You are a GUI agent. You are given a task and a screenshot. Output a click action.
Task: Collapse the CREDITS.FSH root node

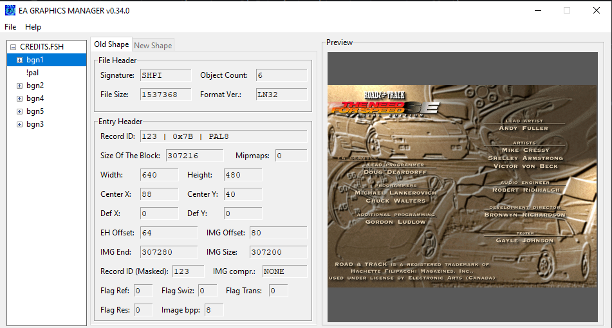click(x=13, y=47)
